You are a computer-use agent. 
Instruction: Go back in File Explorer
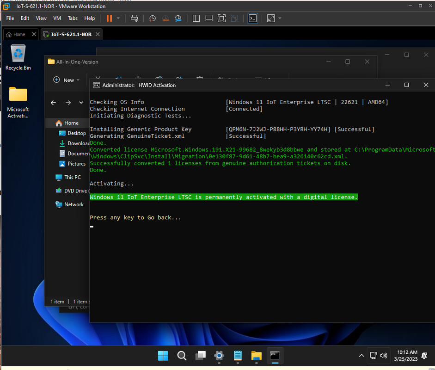53,103
